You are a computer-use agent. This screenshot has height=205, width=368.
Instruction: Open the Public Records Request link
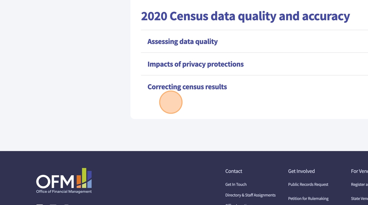pyautogui.click(x=308, y=184)
